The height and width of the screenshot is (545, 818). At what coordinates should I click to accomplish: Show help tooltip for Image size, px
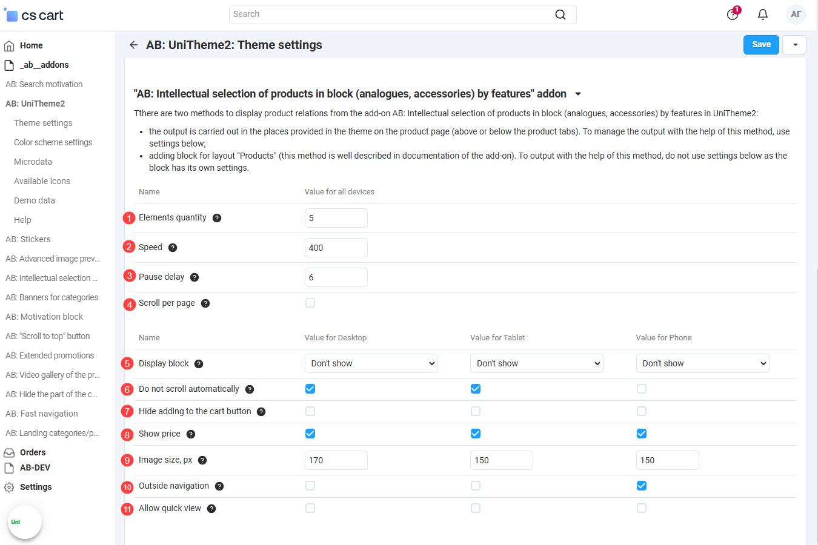(202, 460)
